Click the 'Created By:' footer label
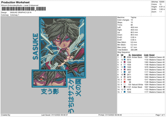166x117 pixels. pyautogui.click(x=6, y=115)
